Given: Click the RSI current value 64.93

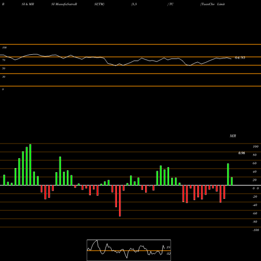Looking at the screenshot, I should [x=240, y=58].
